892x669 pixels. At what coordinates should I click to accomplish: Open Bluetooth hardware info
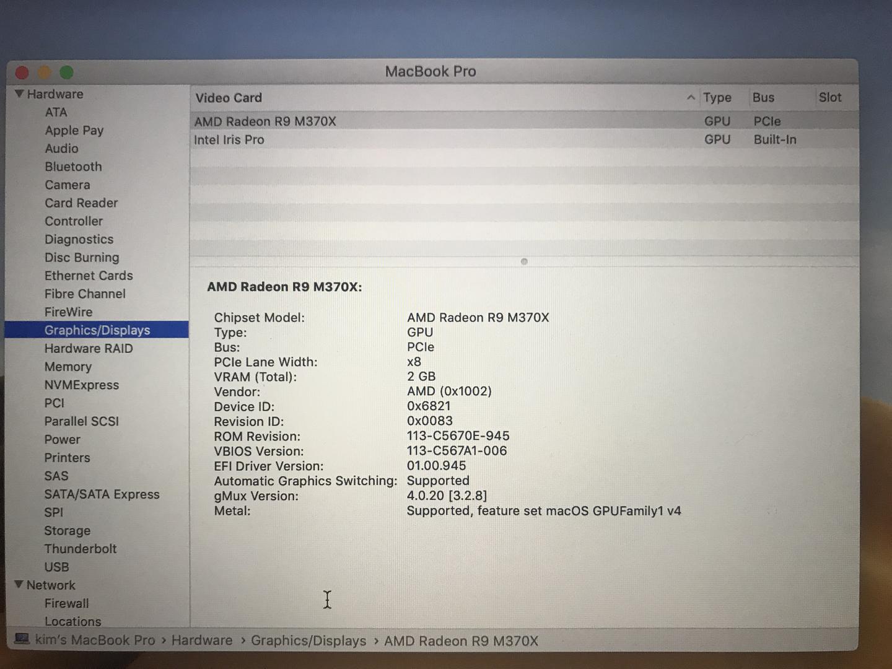(x=73, y=167)
